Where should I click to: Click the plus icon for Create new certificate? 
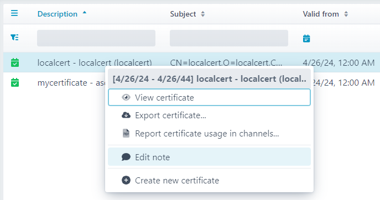126,180
